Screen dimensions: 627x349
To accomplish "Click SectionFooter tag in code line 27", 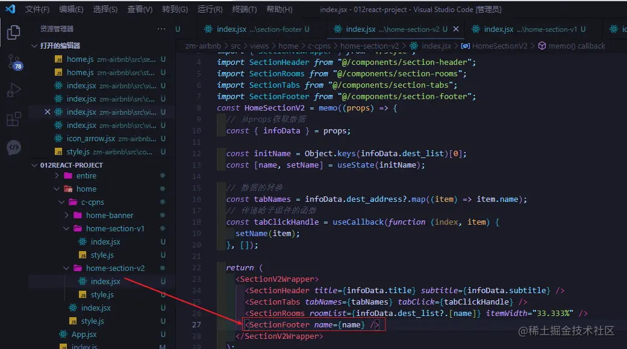I will (x=279, y=324).
